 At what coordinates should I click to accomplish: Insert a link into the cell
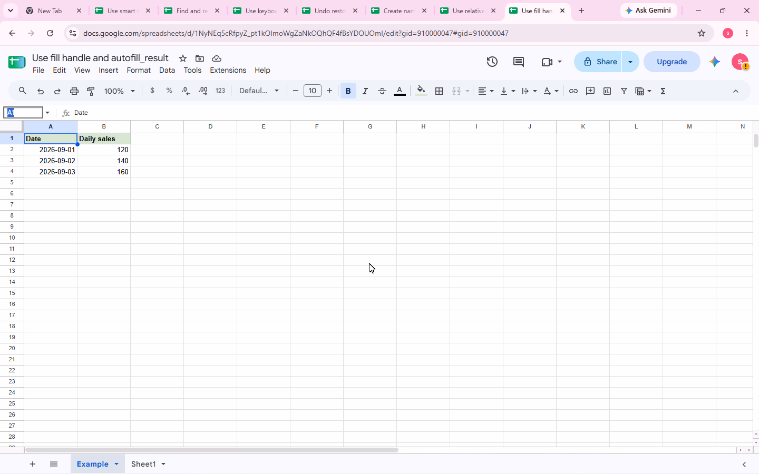(x=573, y=91)
